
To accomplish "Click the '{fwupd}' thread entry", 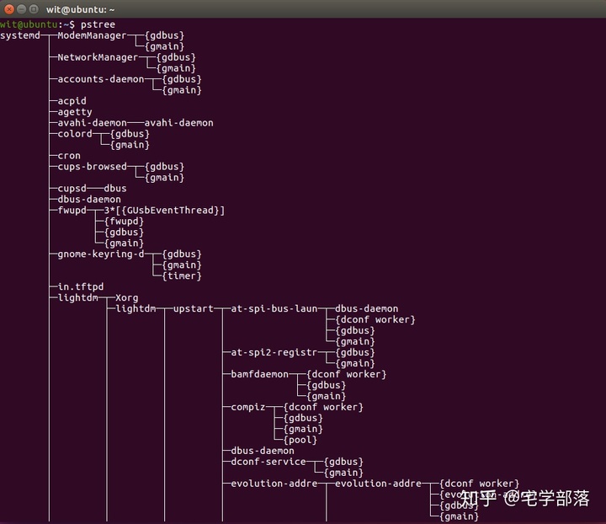I will (x=124, y=222).
